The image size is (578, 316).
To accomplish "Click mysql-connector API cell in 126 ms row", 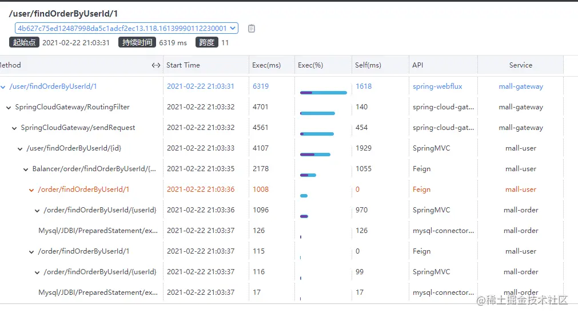I will point(444,231).
